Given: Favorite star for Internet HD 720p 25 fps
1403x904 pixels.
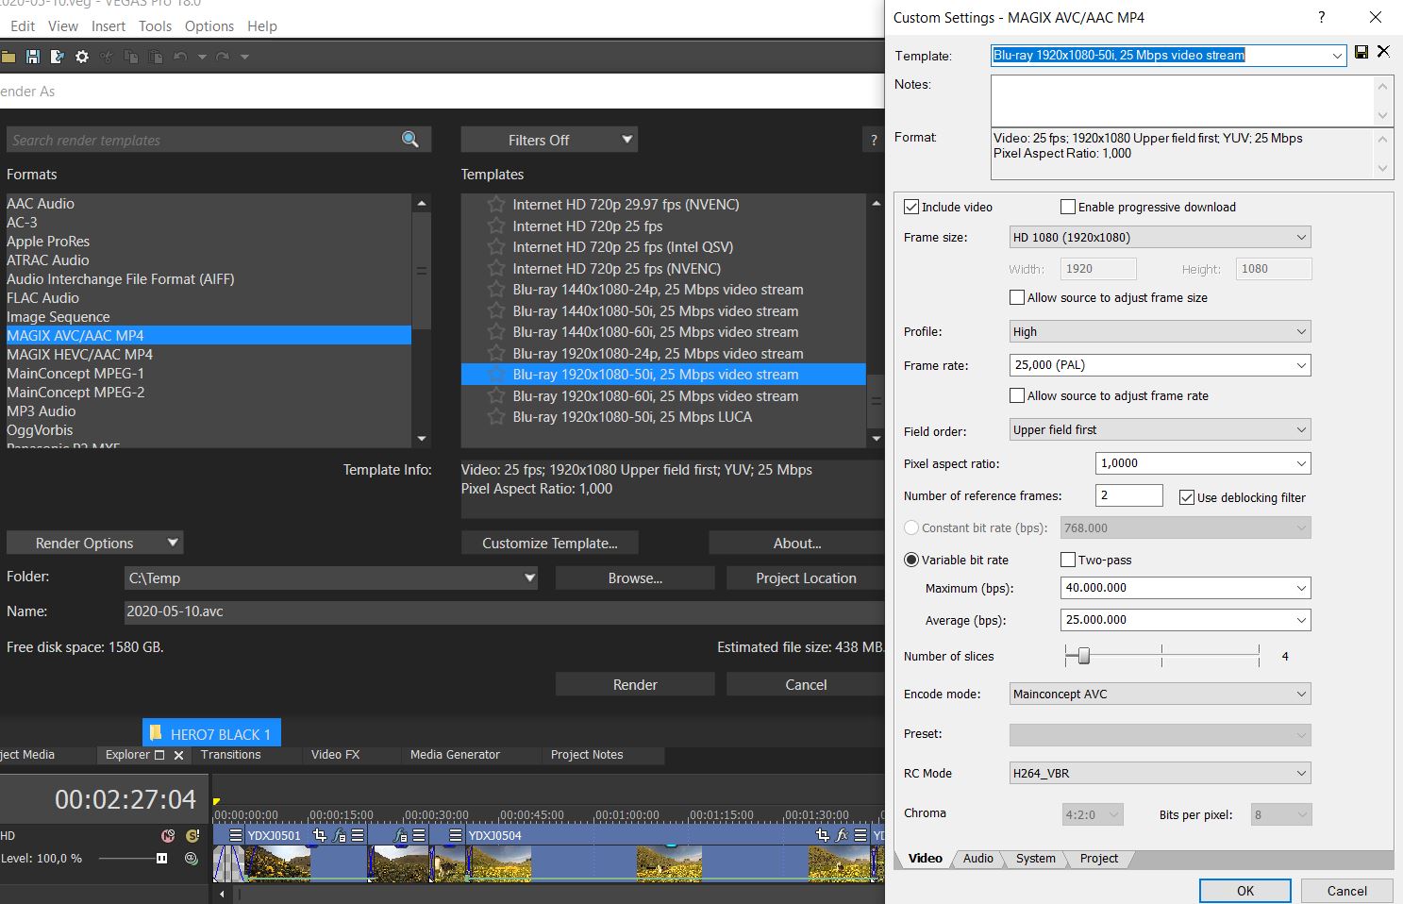Looking at the screenshot, I should click(496, 226).
